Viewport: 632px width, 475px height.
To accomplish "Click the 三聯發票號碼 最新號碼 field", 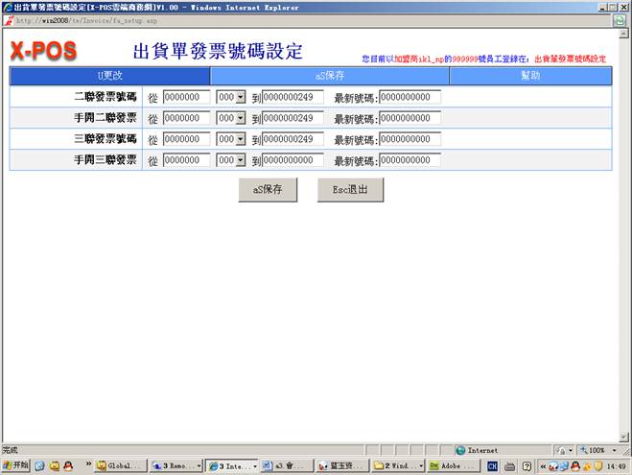I will click(x=410, y=139).
